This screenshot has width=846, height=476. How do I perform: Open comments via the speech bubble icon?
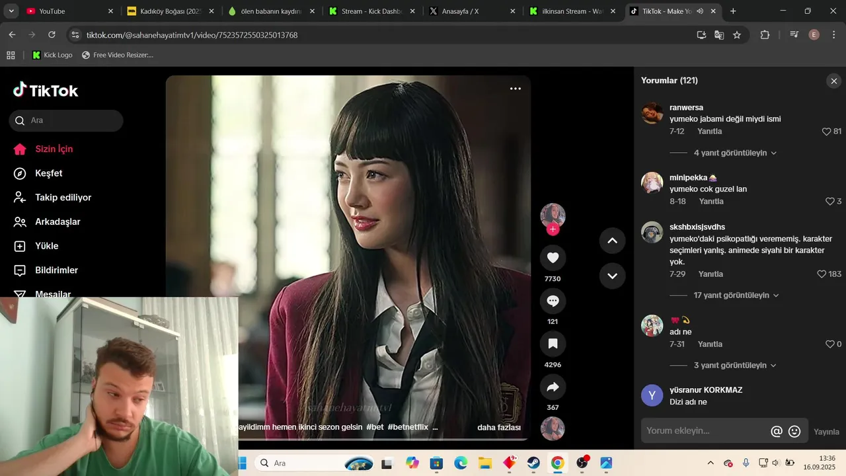pos(553,301)
